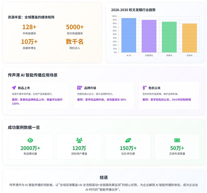Click the building icon beside 品牌升级

(80, 88)
